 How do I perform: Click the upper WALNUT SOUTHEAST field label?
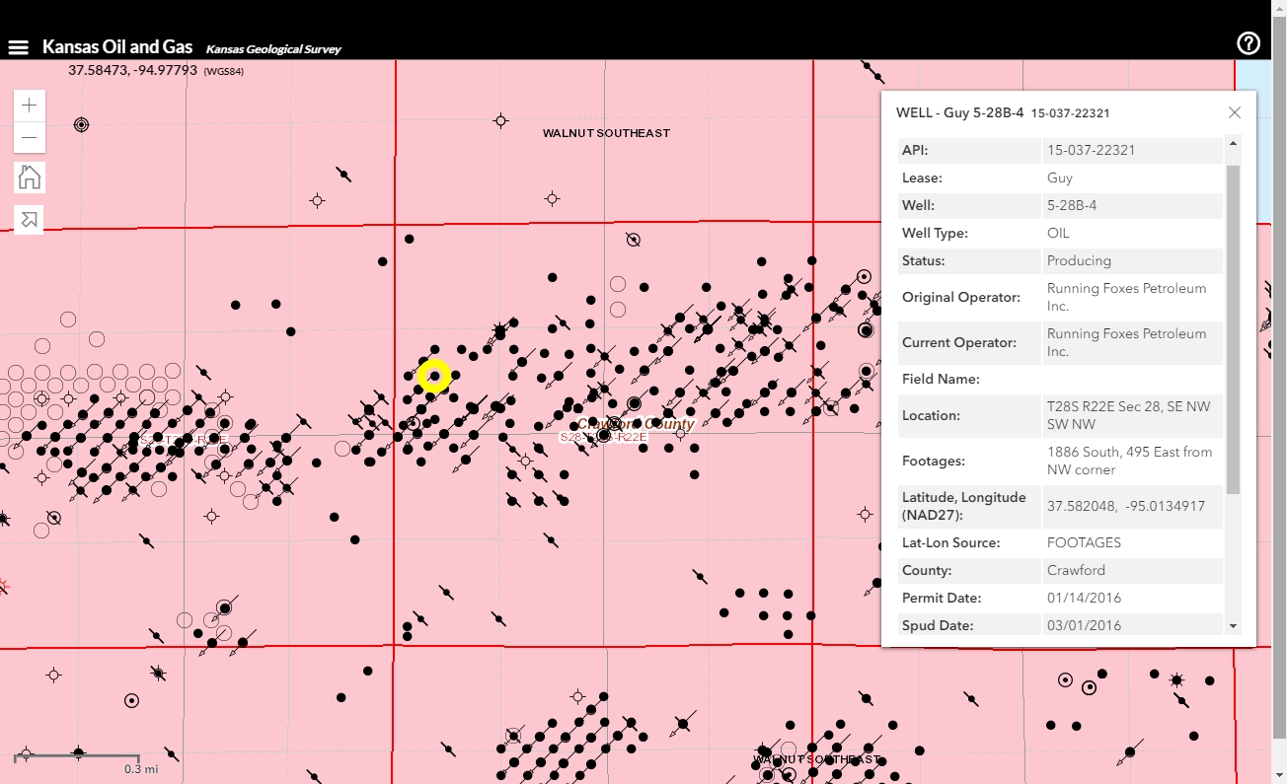click(606, 133)
